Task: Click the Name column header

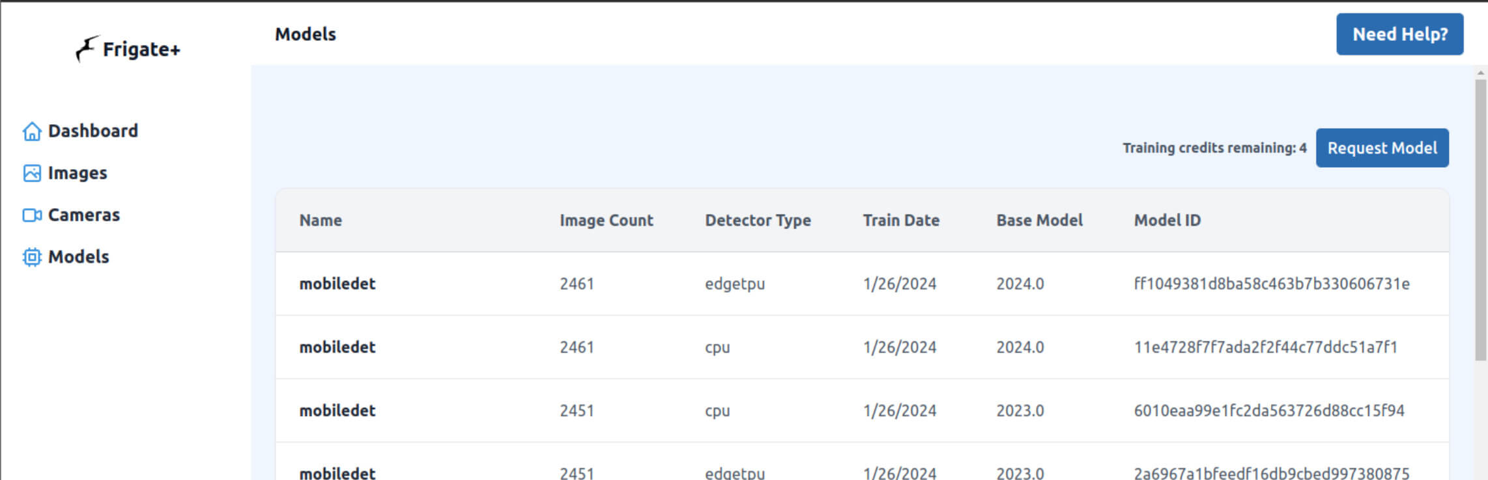Action: [321, 220]
